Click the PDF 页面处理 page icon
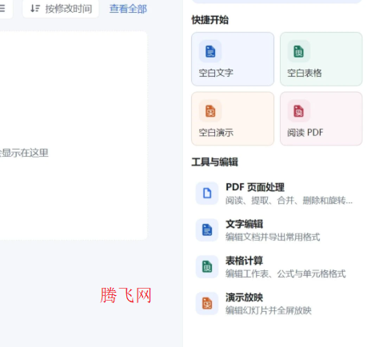Screen dimensions: 367x347 pyautogui.click(x=207, y=193)
